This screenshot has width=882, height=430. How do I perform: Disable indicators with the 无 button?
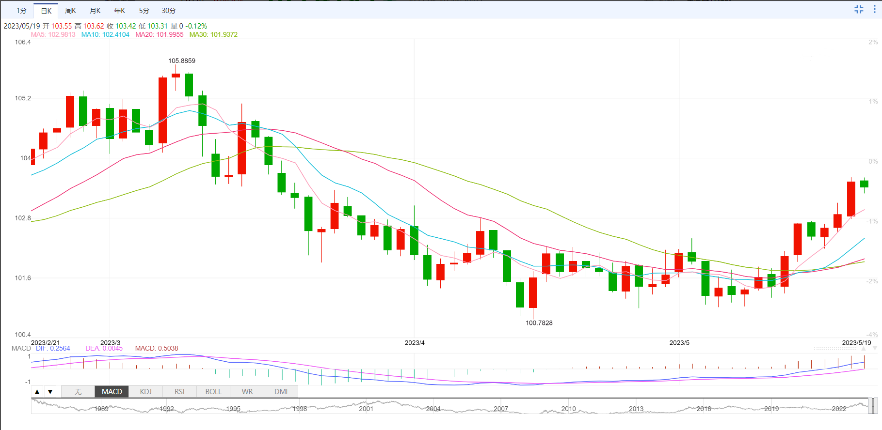pos(78,392)
